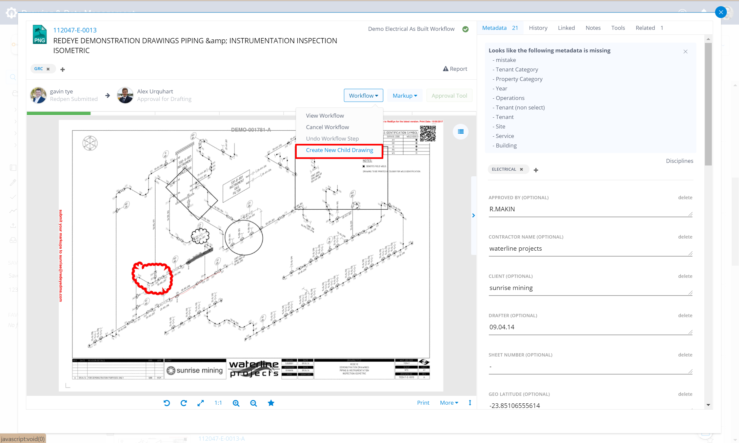This screenshot has width=739, height=443.
Task: Choose Create New Child Drawing
Action: pyautogui.click(x=339, y=150)
